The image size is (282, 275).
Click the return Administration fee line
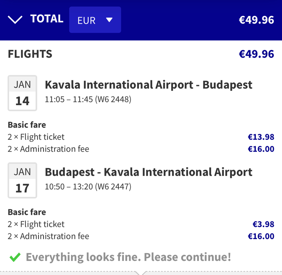48,236
